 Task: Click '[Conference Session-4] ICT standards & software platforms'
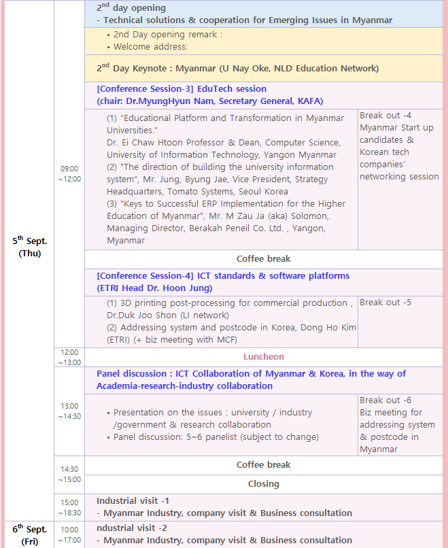point(223,276)
